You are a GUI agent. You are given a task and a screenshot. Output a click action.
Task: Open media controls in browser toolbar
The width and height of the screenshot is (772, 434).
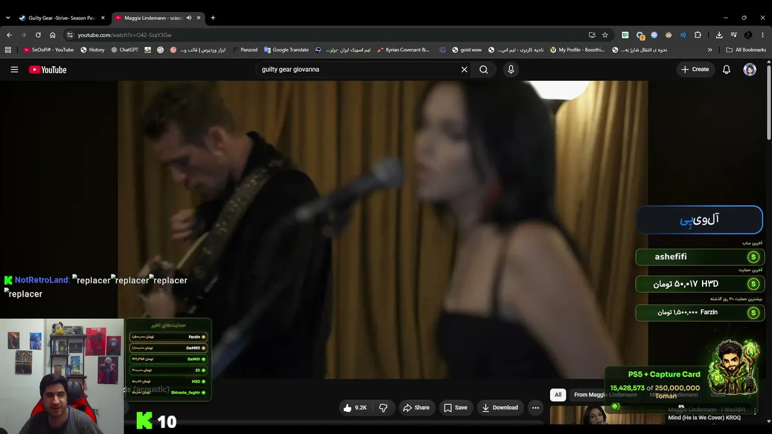pyautogui.click(x=733, y=35)
